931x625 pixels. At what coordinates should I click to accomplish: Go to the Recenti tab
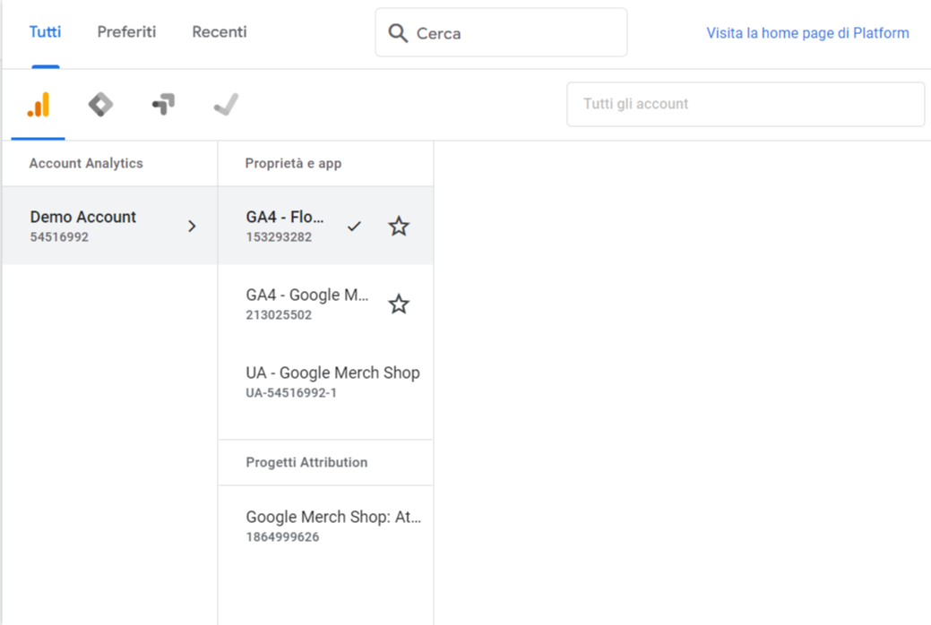coord(220,32)
